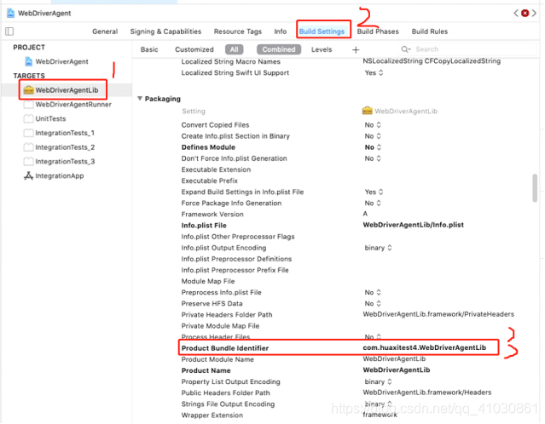Open Localized String Swift UI Support dropdown
This screenshot has width=545, height=424.
(x=374, y=73)
